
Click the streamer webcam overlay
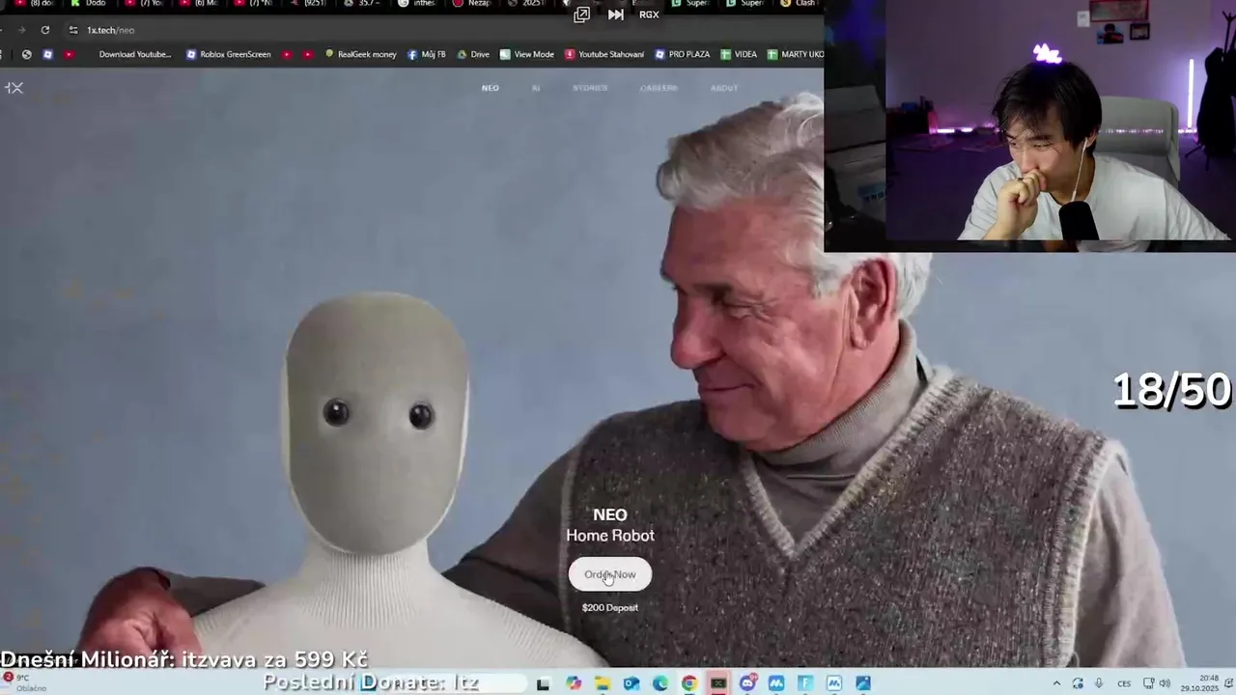(x=1029, y=125)
